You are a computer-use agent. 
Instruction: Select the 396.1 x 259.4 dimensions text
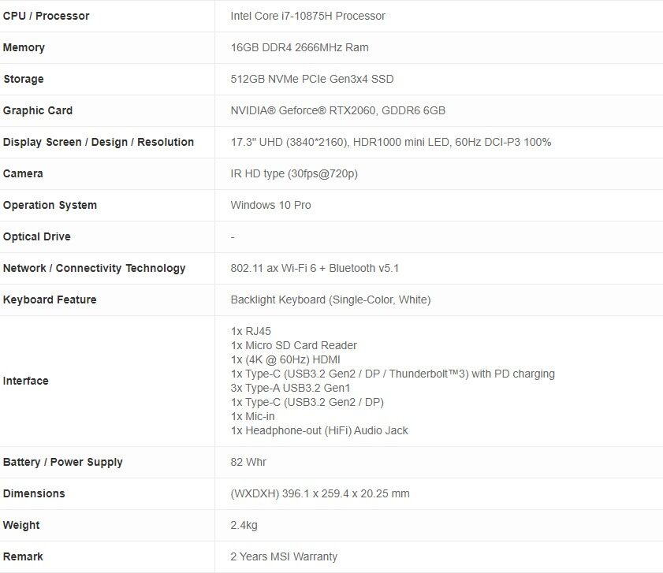319,493
